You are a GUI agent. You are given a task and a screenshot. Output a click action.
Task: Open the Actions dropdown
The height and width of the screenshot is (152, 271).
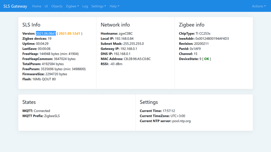click(259, 6)
